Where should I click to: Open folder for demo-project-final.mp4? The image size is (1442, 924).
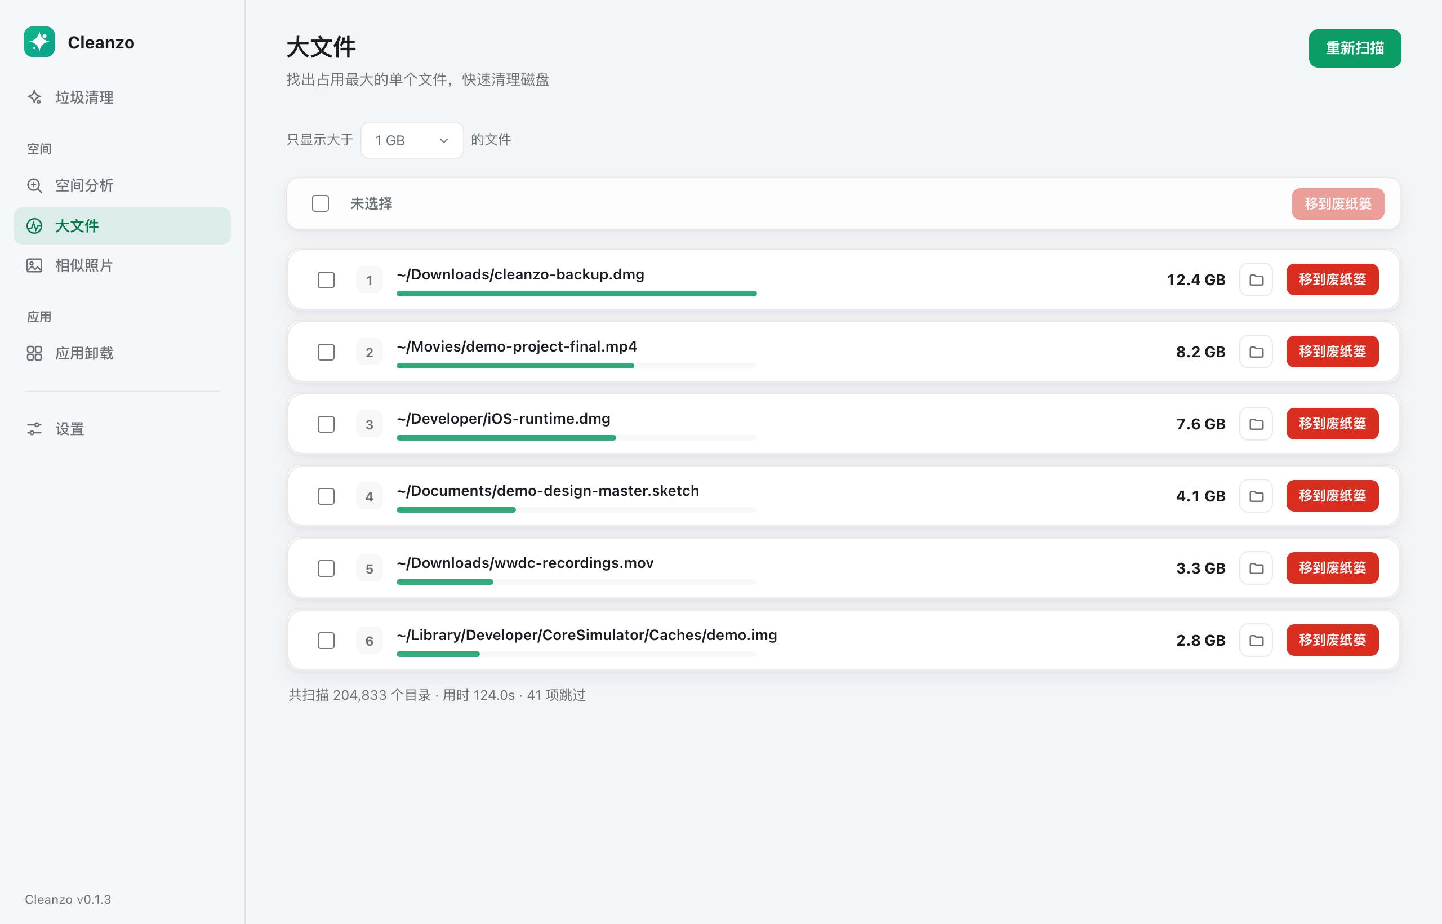(1256, 352)
